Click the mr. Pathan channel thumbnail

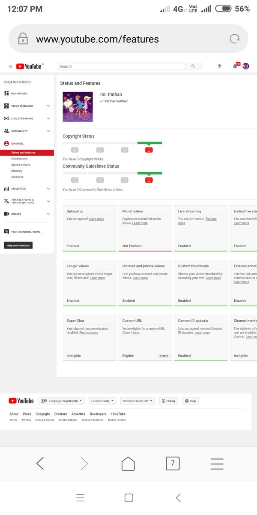78,106
